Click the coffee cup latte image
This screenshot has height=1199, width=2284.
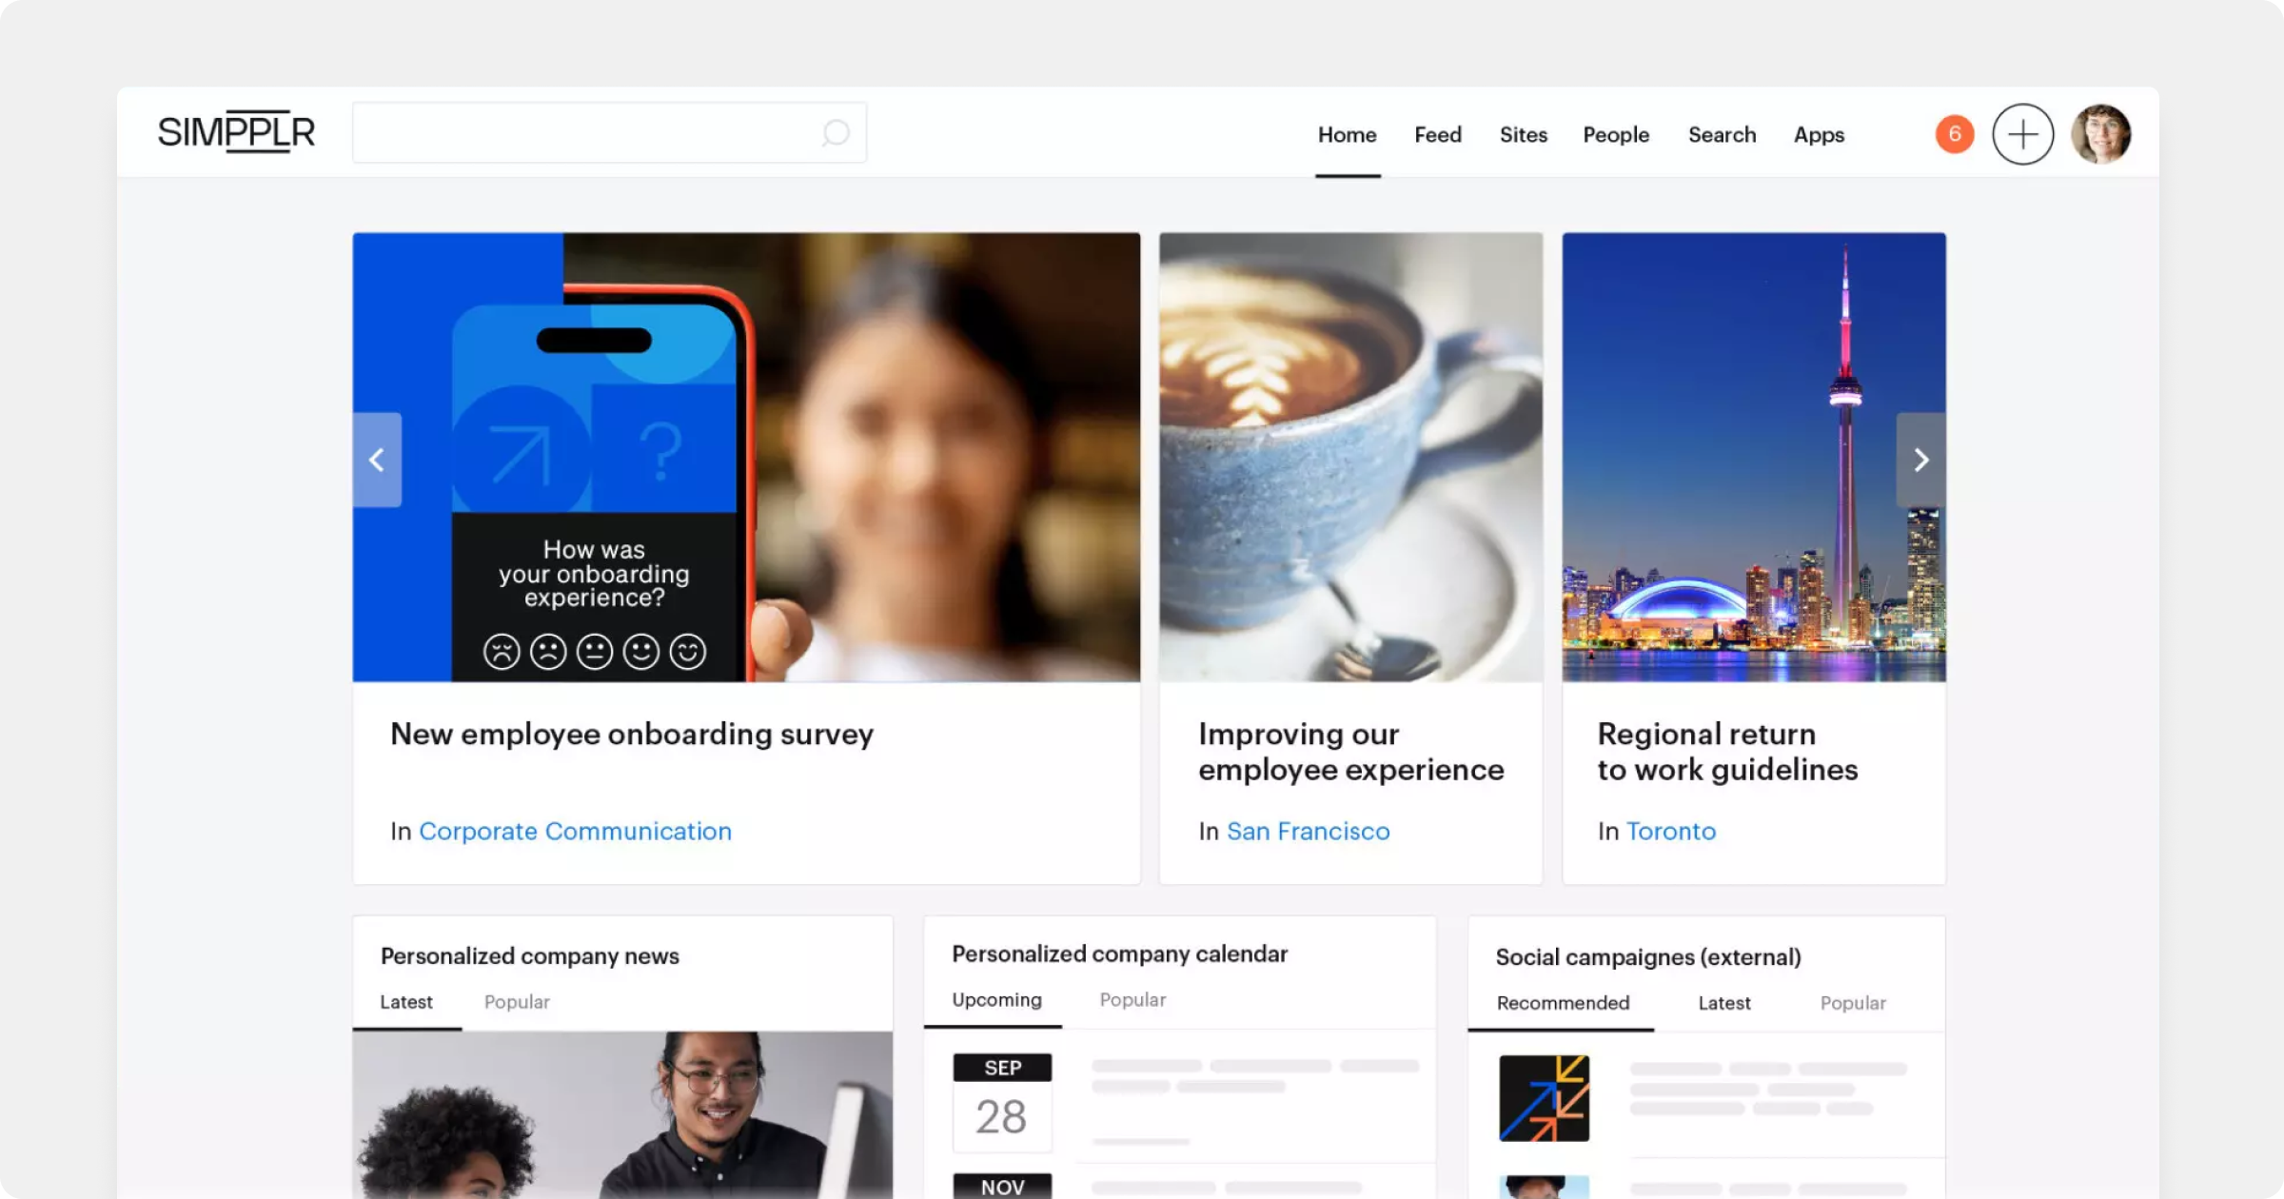pos(1350,457)
